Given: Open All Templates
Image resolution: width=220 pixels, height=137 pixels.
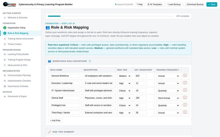Looking at the screenshot, I should coord(155,4).
